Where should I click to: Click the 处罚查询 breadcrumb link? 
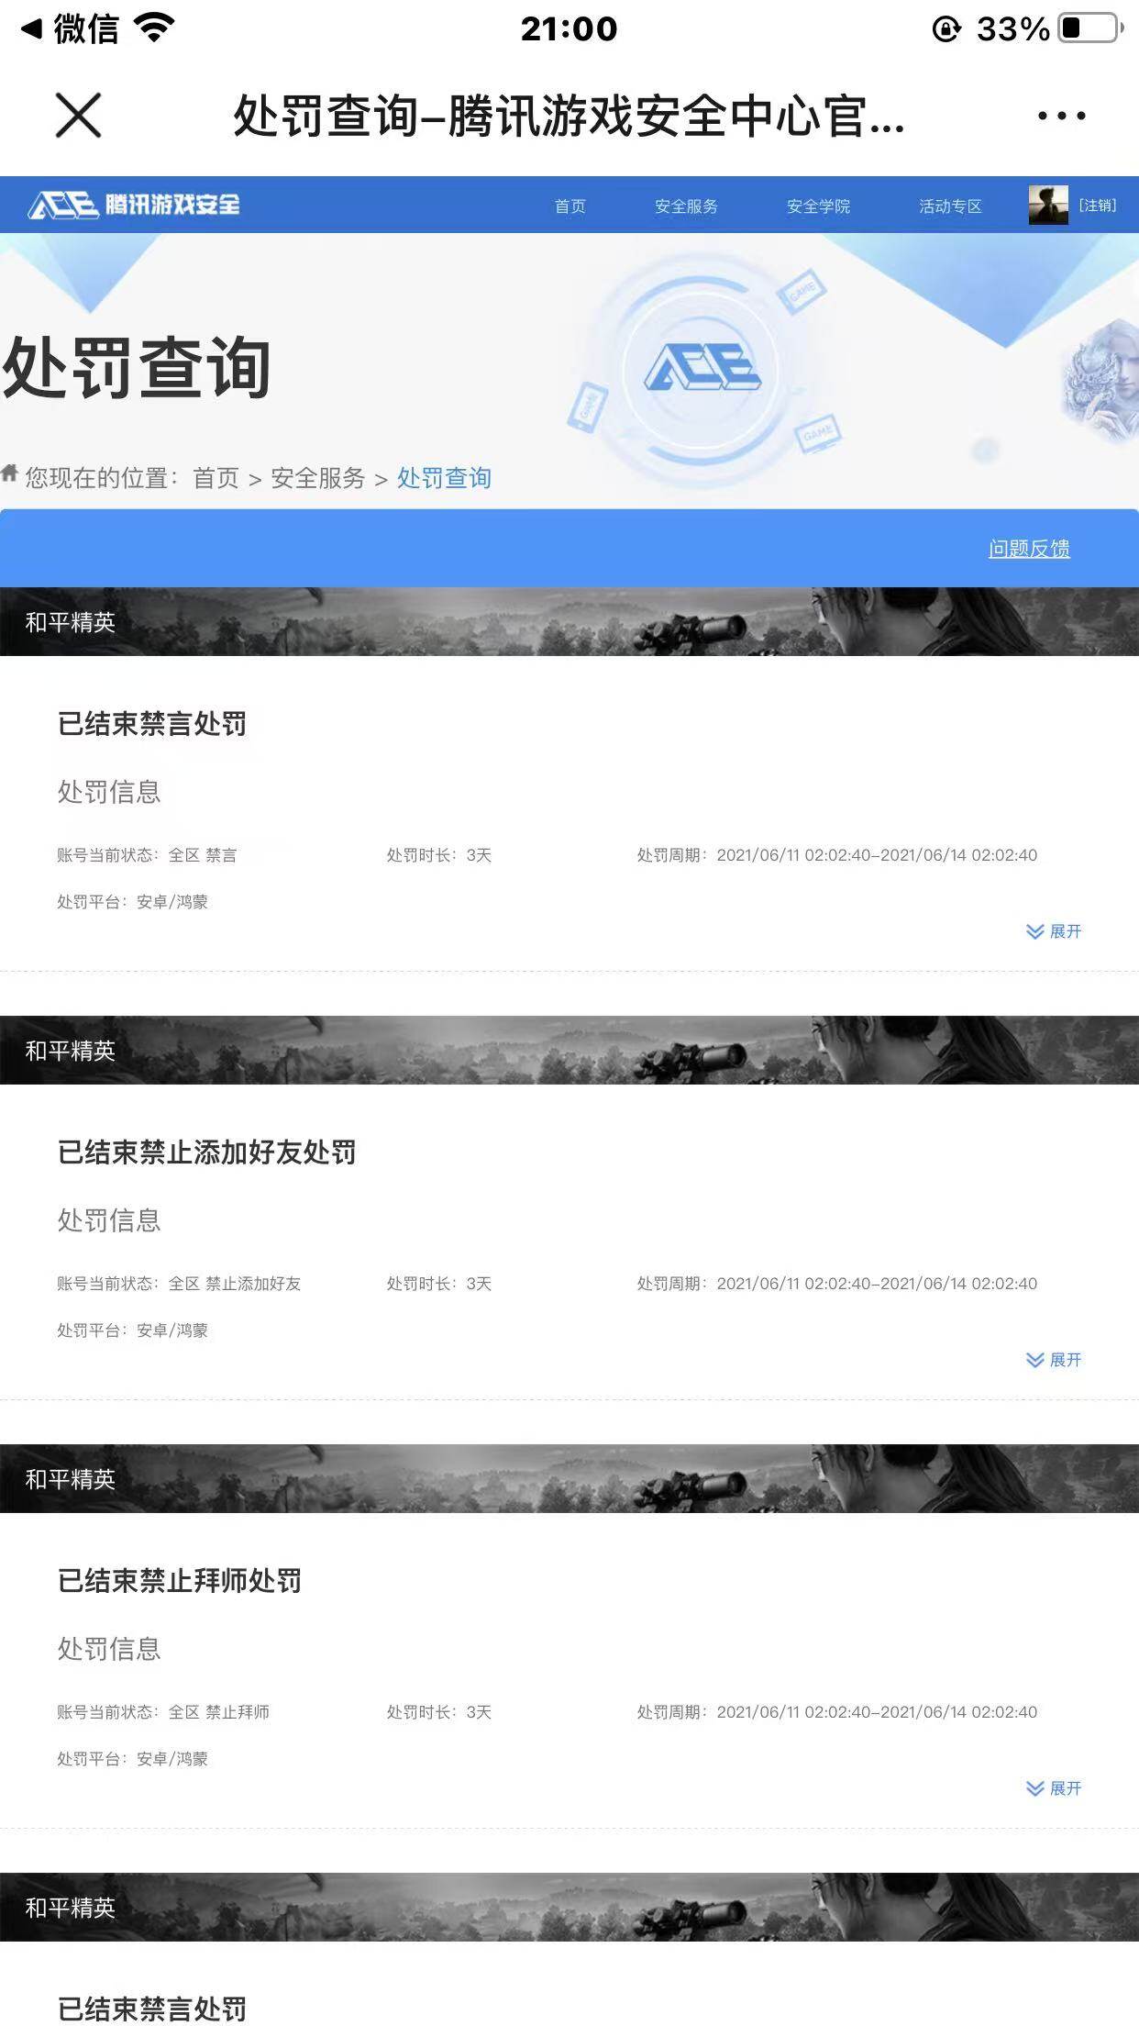coord(444,478)
